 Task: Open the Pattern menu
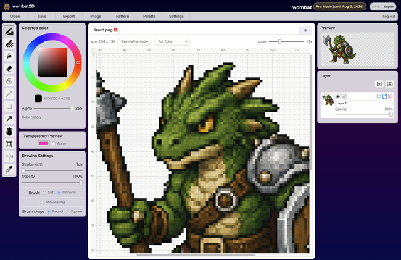coord(123,17)
